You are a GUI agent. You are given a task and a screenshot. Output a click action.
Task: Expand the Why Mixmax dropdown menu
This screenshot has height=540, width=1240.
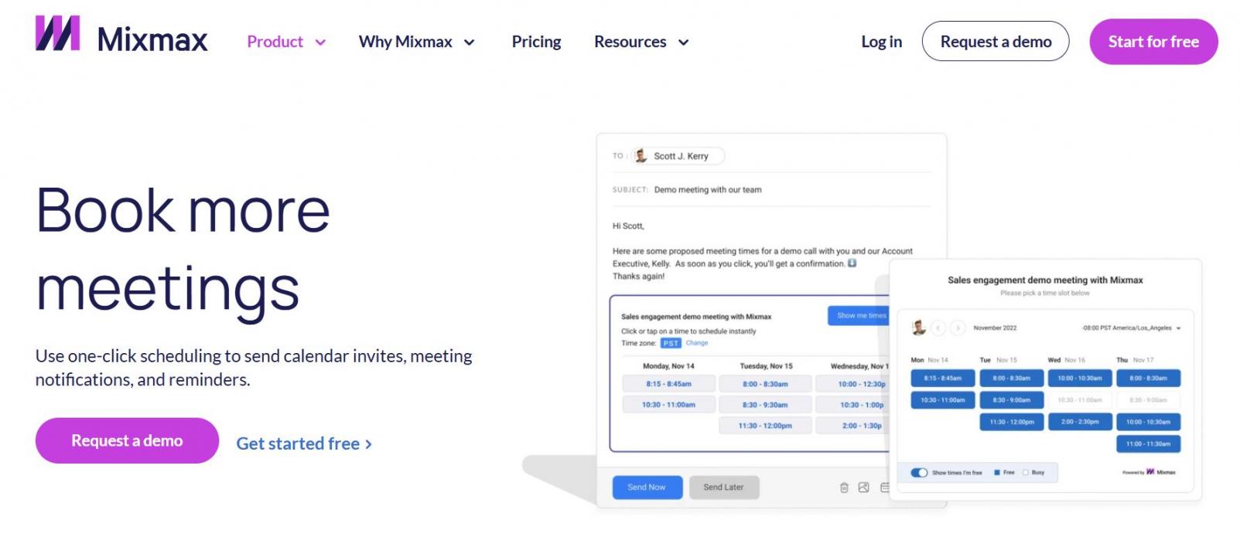coord(416,42)
